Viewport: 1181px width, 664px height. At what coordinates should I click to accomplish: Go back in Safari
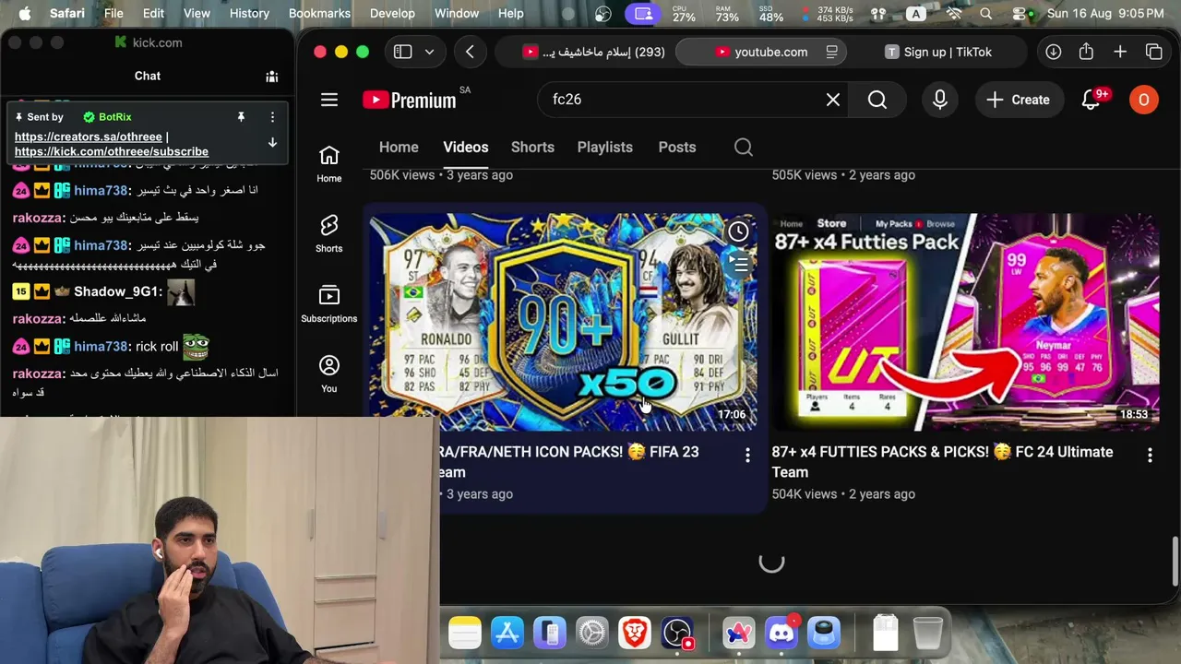click(470, 53)
